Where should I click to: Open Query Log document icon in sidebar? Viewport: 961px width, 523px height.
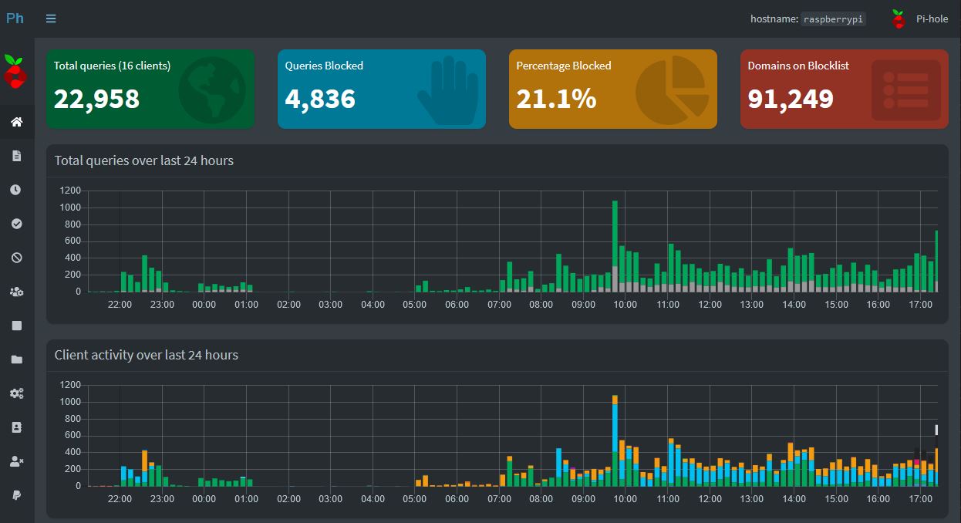(16, 156)
